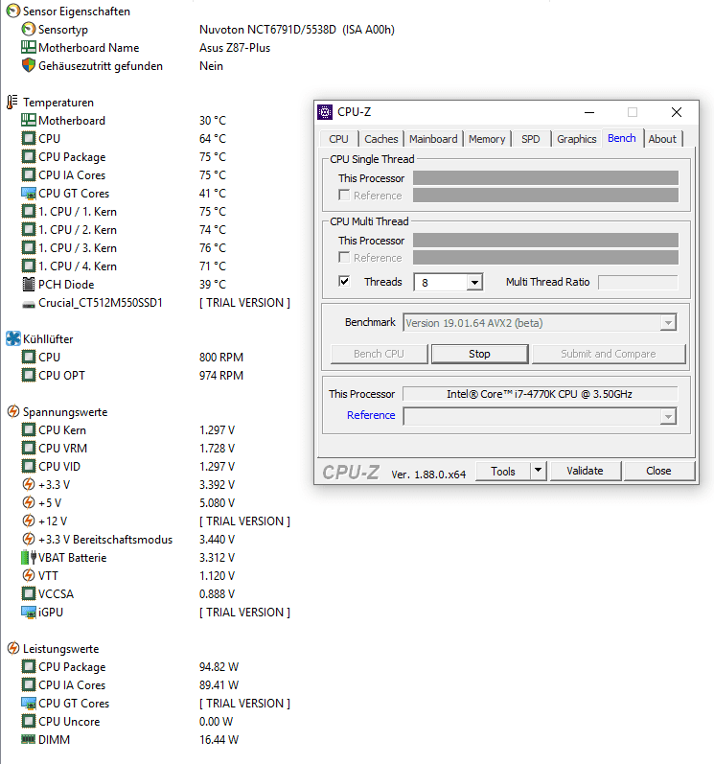The image size is (714, 764).
Task: Click the Crucial_CT512M550SSD1 drive icon
Action: coord(29,304)
